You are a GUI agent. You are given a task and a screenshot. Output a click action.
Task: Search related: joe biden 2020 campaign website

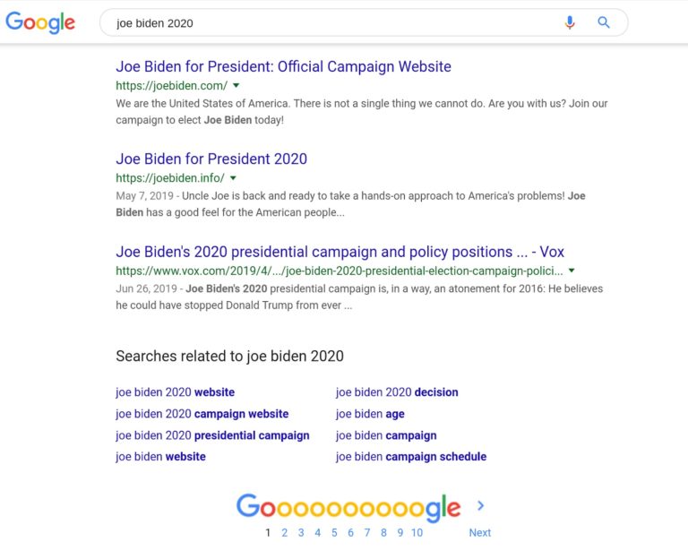pos(202,414)
